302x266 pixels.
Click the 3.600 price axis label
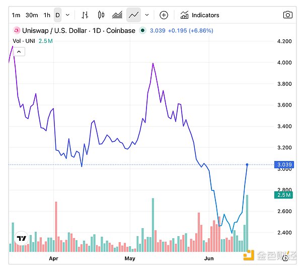point(284,105)
